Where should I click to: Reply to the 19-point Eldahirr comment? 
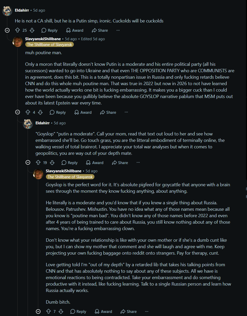tap(69, 163)
